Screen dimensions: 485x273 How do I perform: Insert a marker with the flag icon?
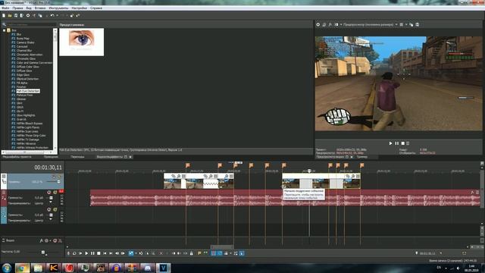pyautogui.click(x=199, y=253)
